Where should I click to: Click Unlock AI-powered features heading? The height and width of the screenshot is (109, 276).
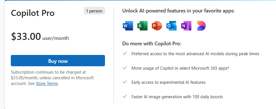(x=178, y=11)
